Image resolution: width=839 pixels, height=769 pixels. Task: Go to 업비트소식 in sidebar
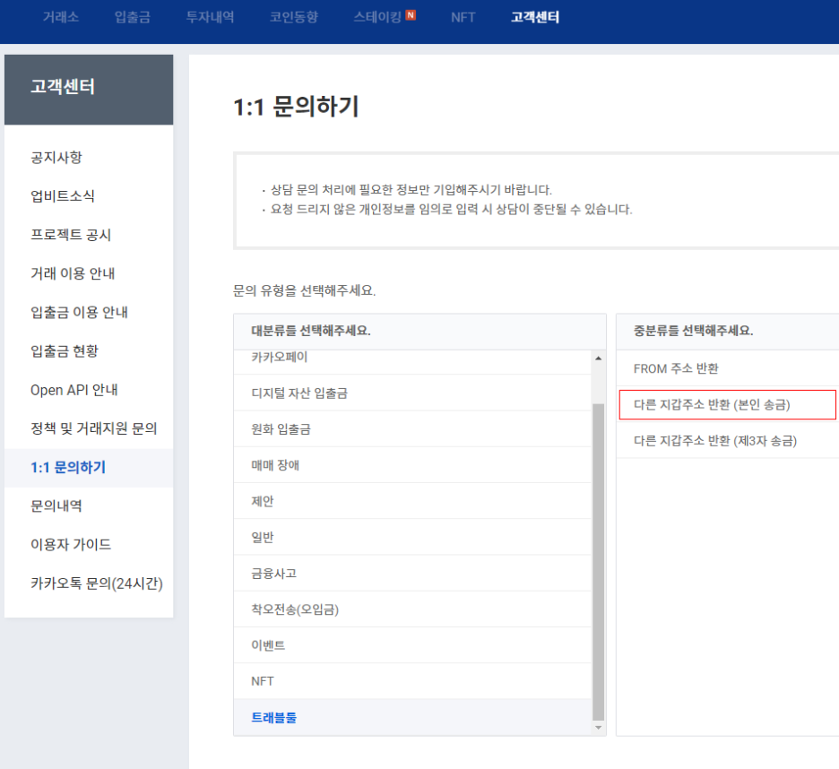click(x=63, y=196)
